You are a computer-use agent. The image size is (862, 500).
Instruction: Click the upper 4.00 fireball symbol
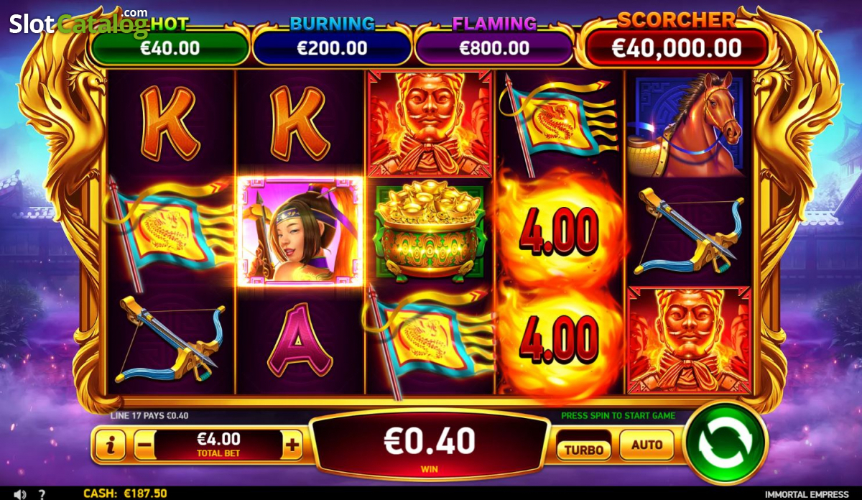tap(559, 231)
